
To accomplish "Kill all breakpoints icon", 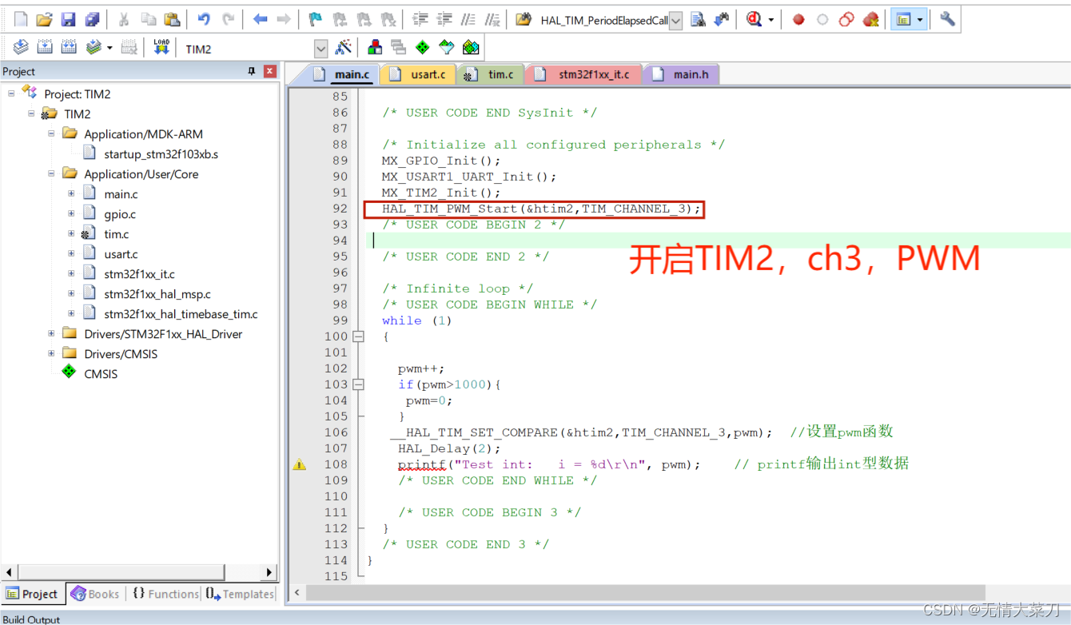I will click(870, 19).
